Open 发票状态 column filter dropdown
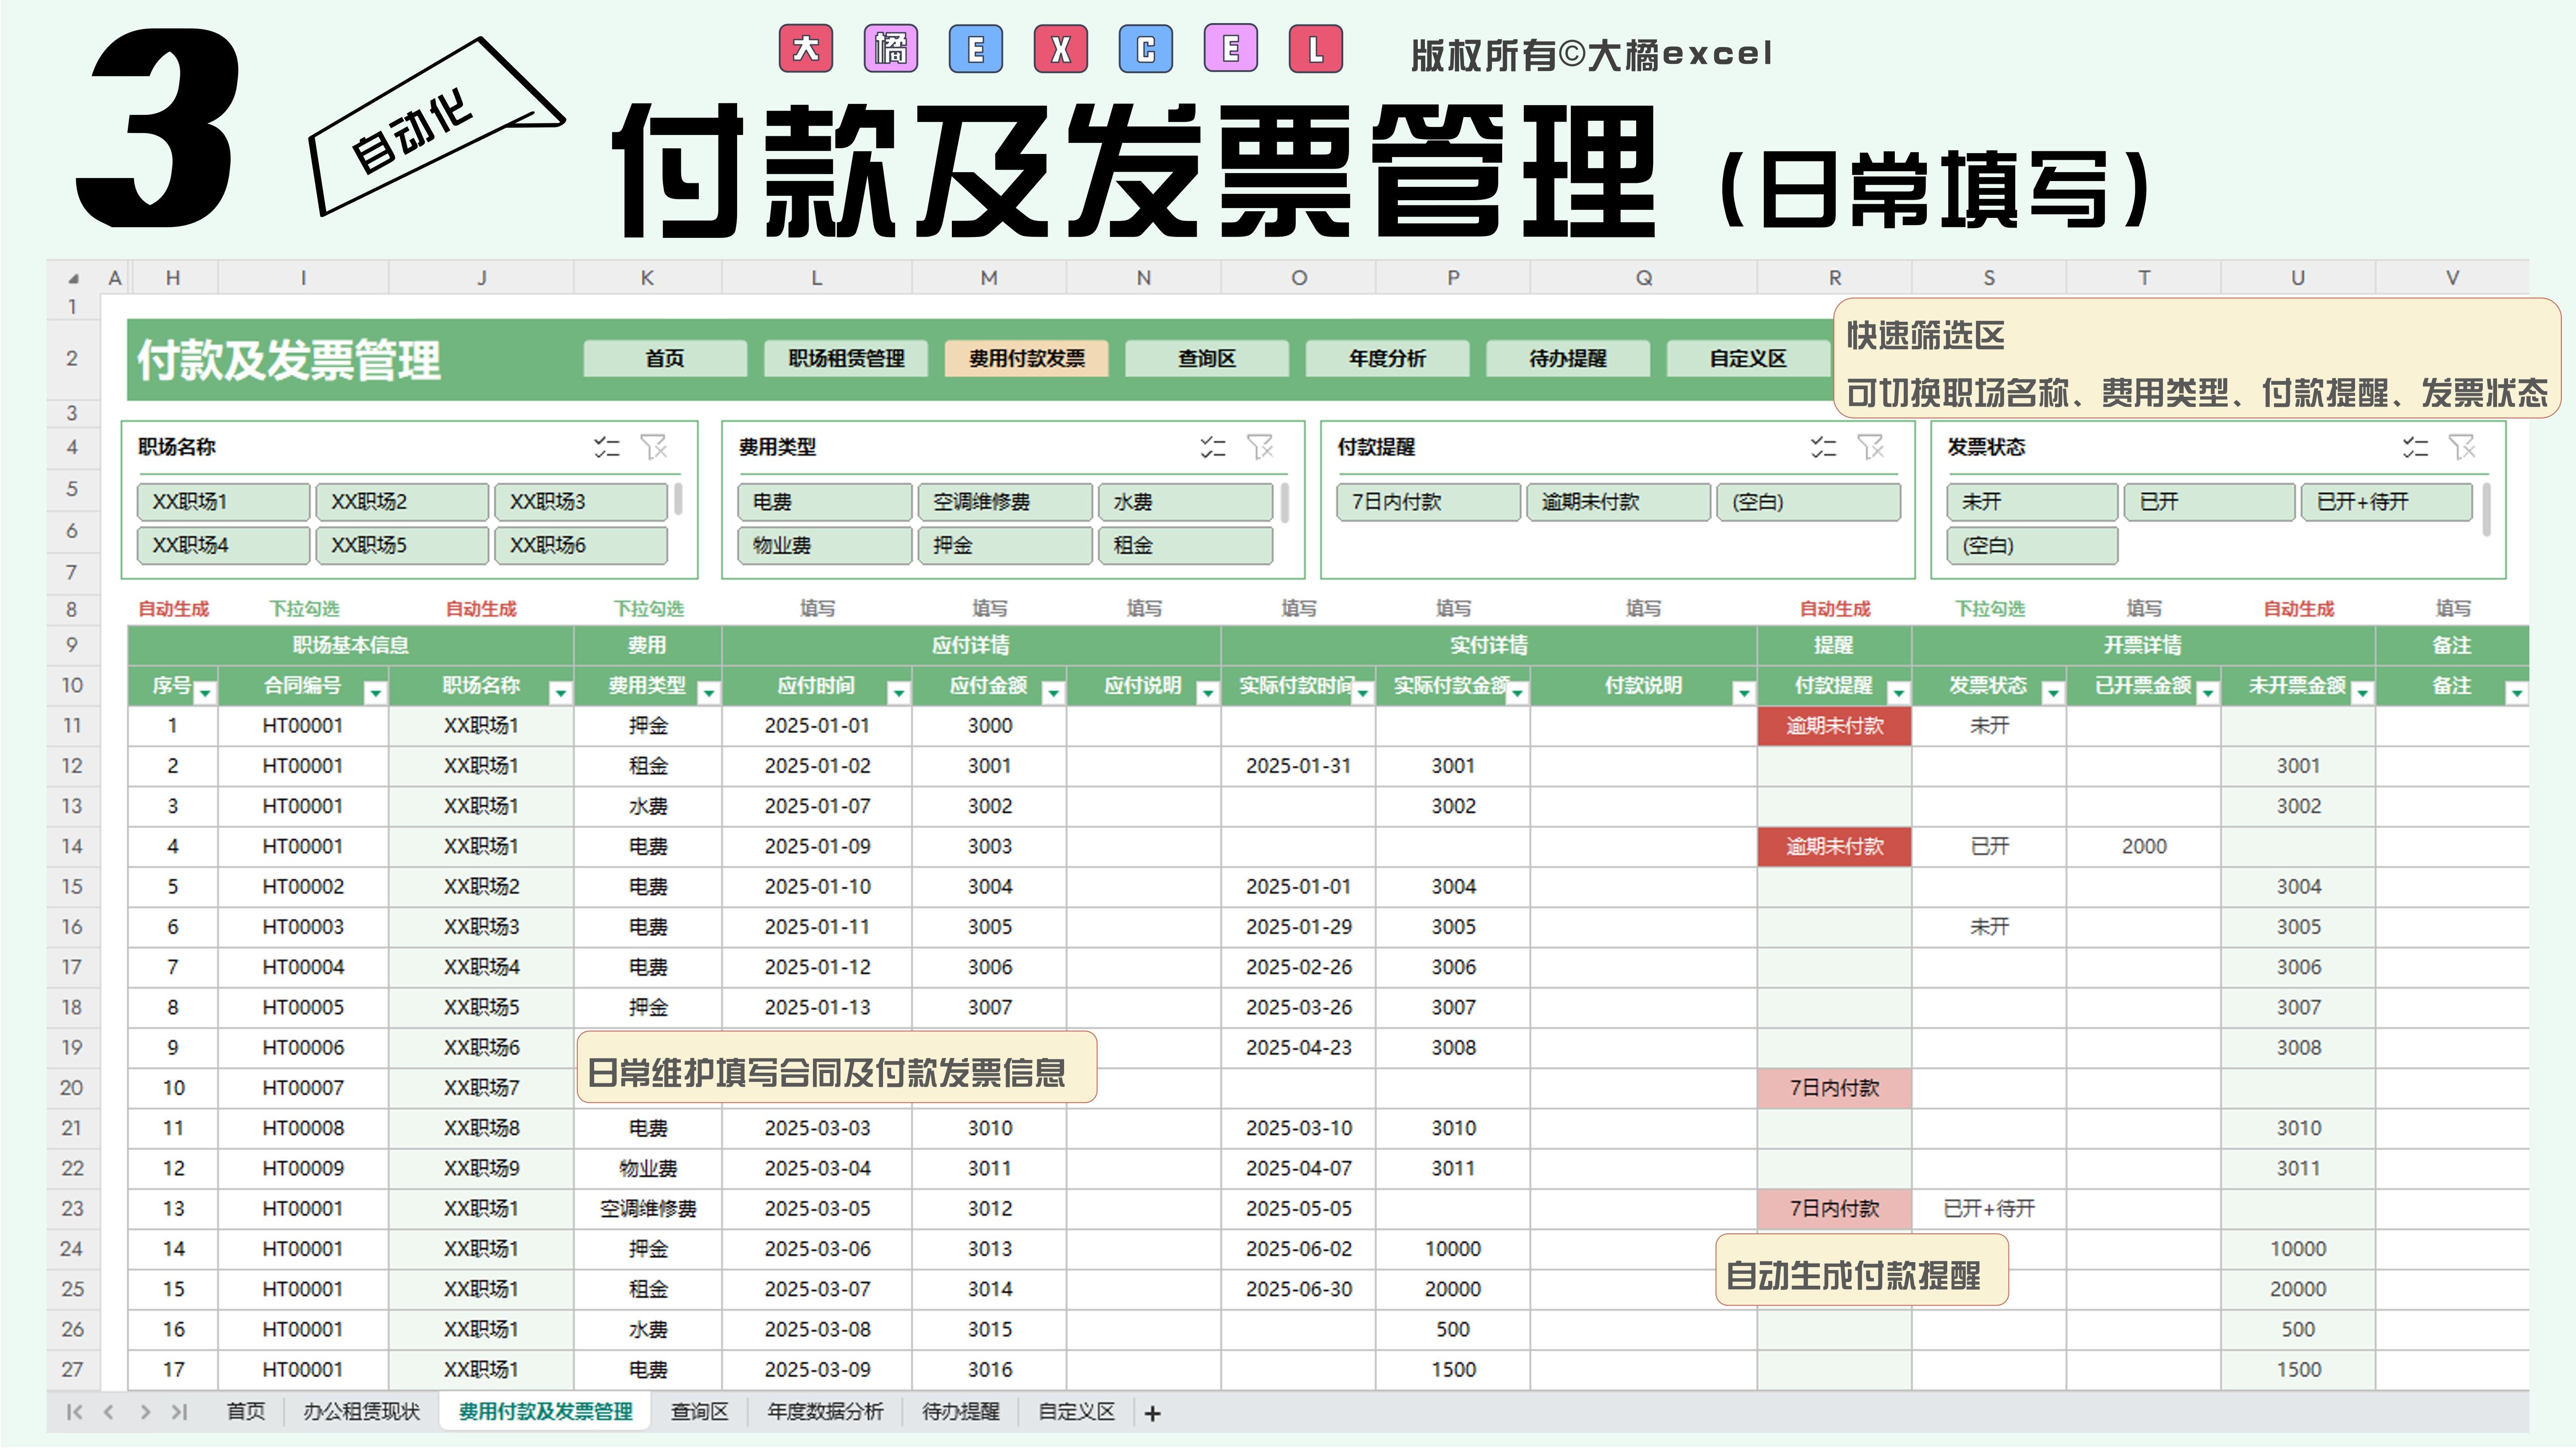Image resolution: width=2576 pixels, height=1449 pixels. point(2052,692)
